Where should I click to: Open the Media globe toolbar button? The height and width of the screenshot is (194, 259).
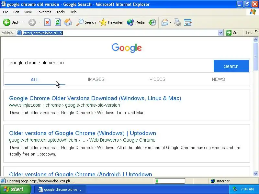(136, 22)
